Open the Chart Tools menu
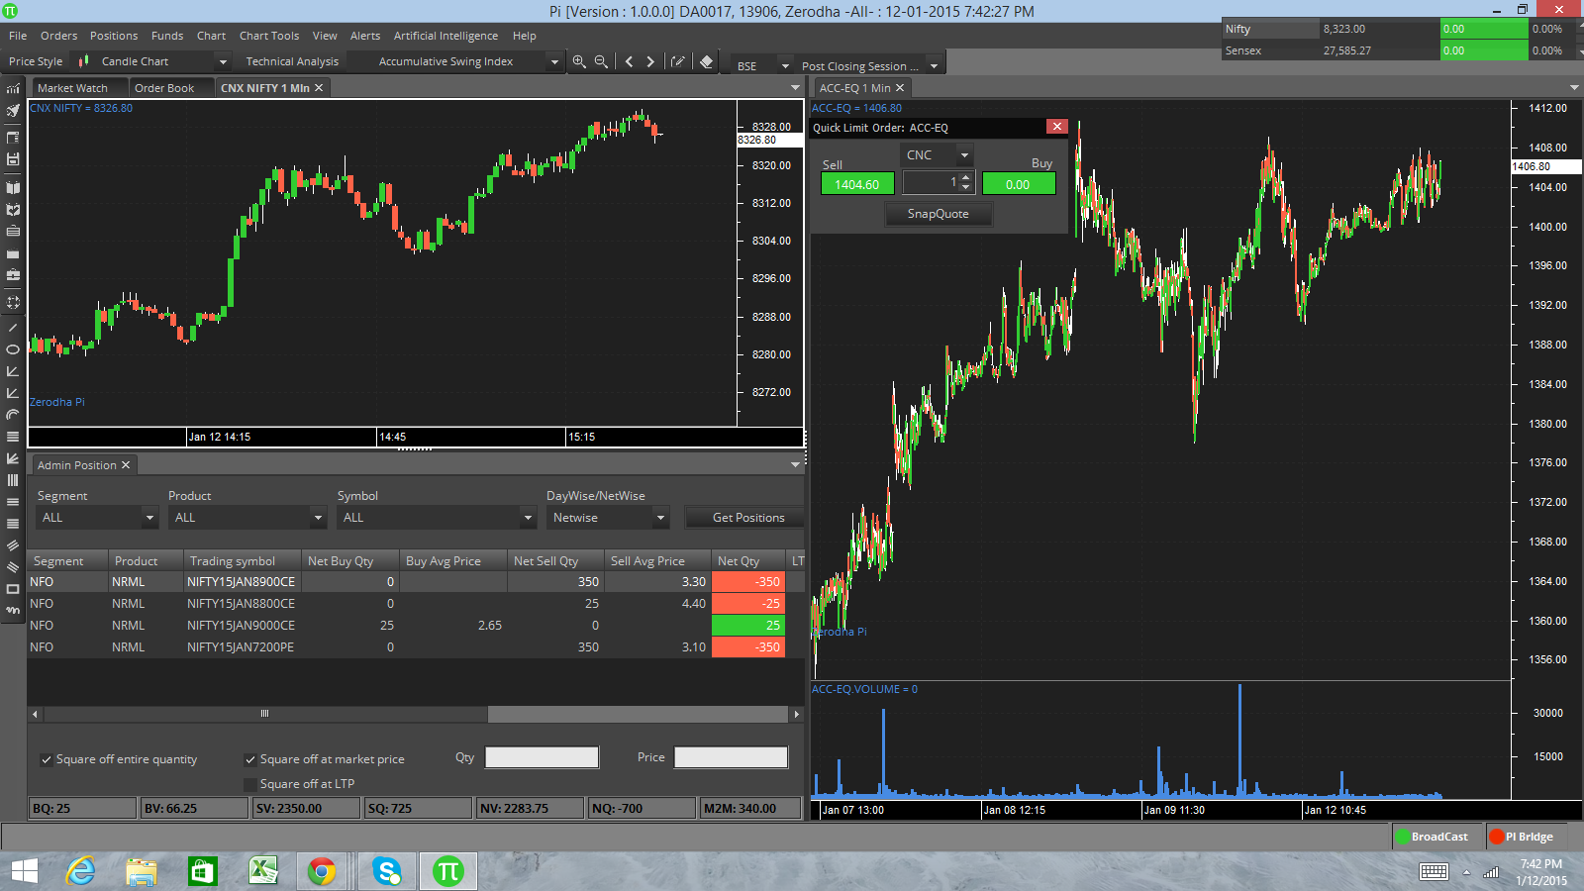Screen dimensions: 1584x891 coord(268,36)
